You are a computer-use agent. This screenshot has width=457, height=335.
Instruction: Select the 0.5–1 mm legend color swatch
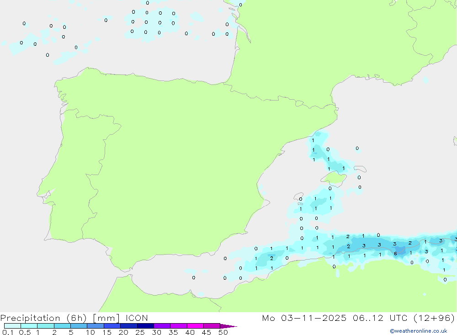point(29,326)
